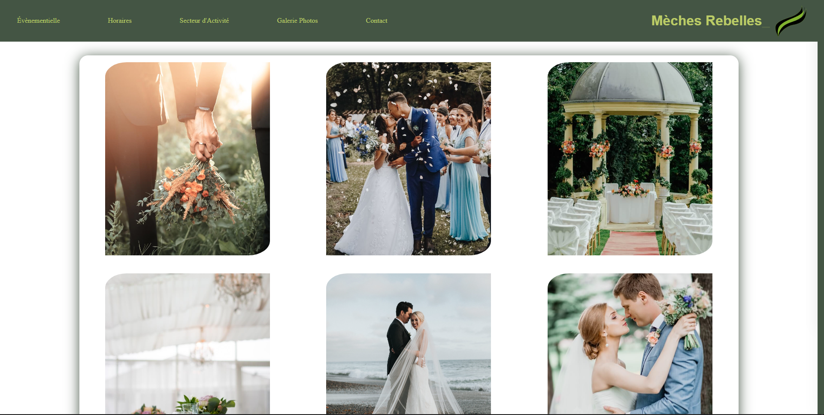Click the white margin left of gallery card
This screenshot has width=824, height=415.
point(39,215)
